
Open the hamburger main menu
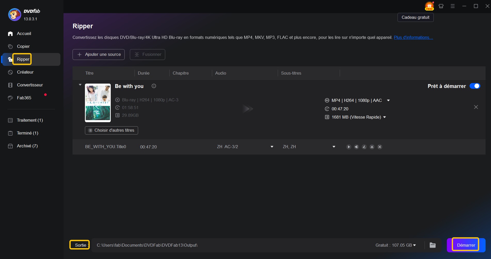(x=453, y=6)
